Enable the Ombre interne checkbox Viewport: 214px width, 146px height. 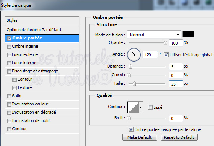pos(9,47)
